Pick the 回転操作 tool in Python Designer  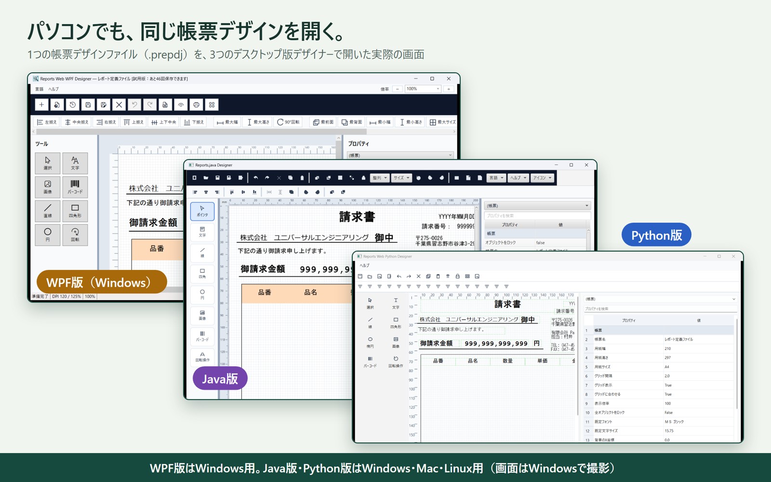(x=396, y=361)
